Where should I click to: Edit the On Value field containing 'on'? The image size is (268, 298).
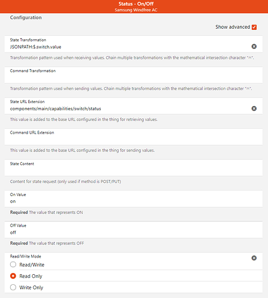[134, 201]
